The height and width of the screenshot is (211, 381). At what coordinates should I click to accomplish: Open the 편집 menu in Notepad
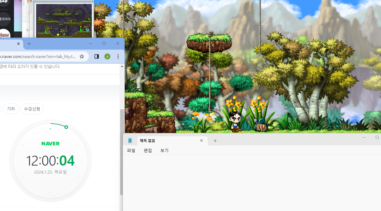tap(148, 150)
